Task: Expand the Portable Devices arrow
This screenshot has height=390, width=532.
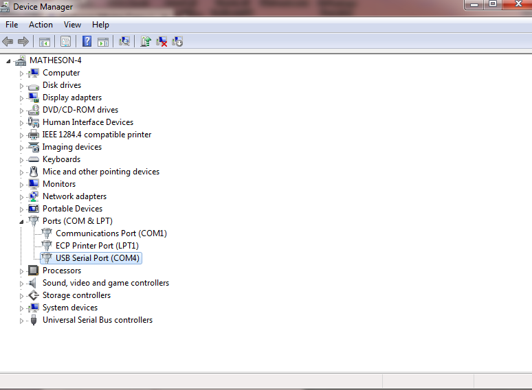Action: pyautogui.click(x=21, y=209)
